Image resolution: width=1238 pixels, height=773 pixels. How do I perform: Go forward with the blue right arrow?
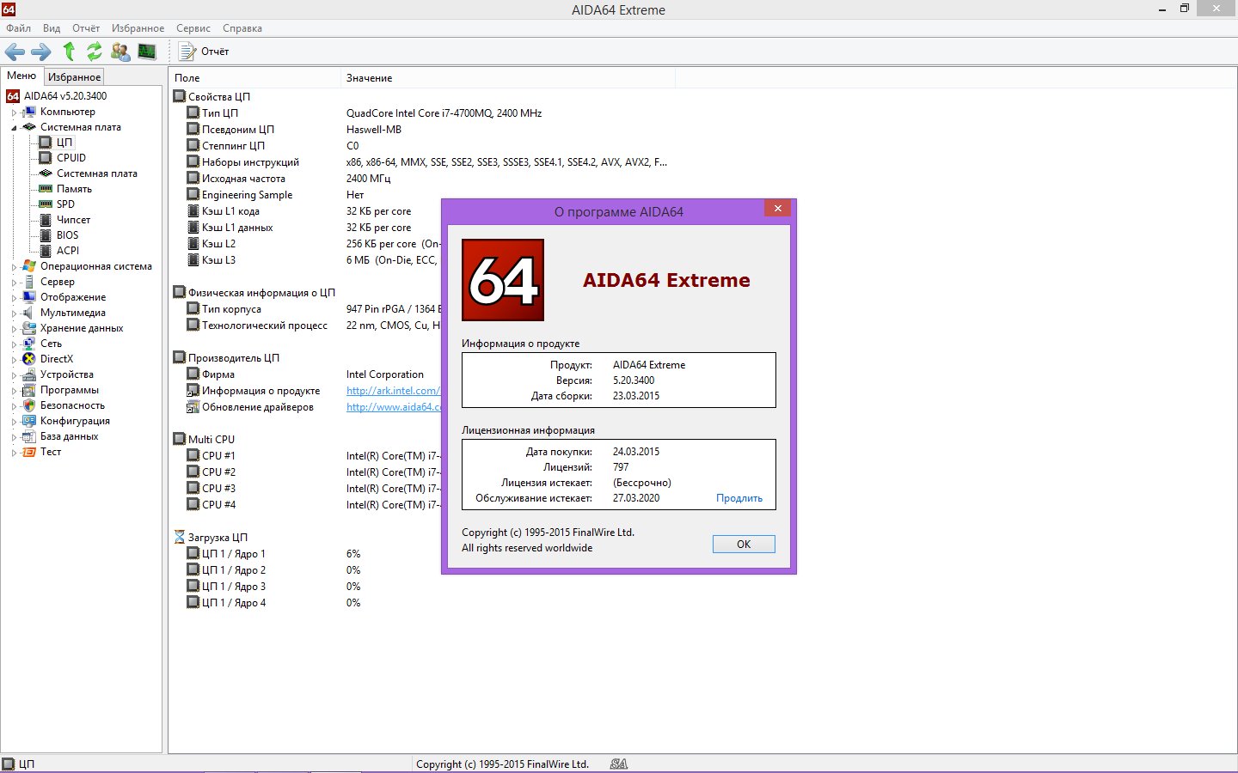[41, 52]
